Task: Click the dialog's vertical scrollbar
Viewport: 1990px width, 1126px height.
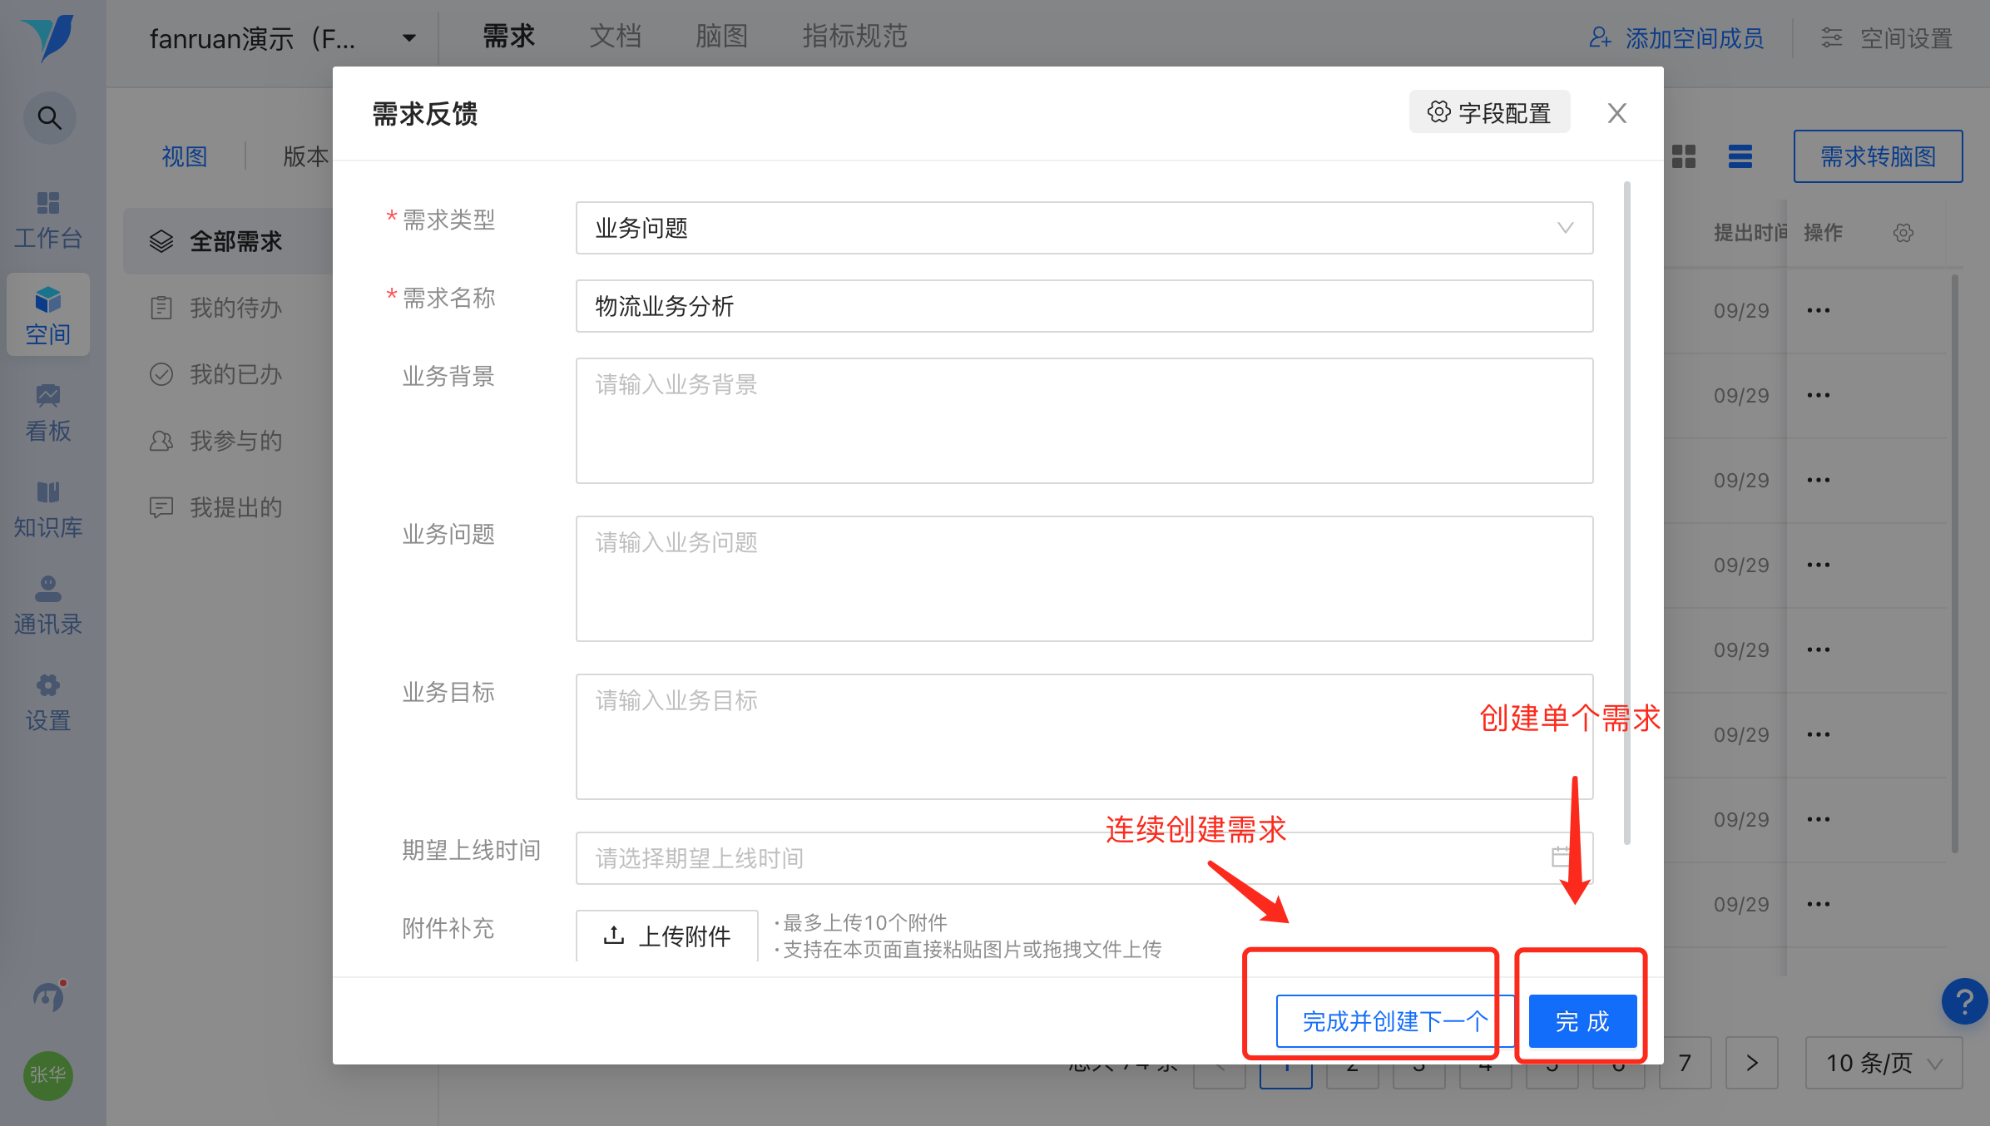Action: (1626, 511)
